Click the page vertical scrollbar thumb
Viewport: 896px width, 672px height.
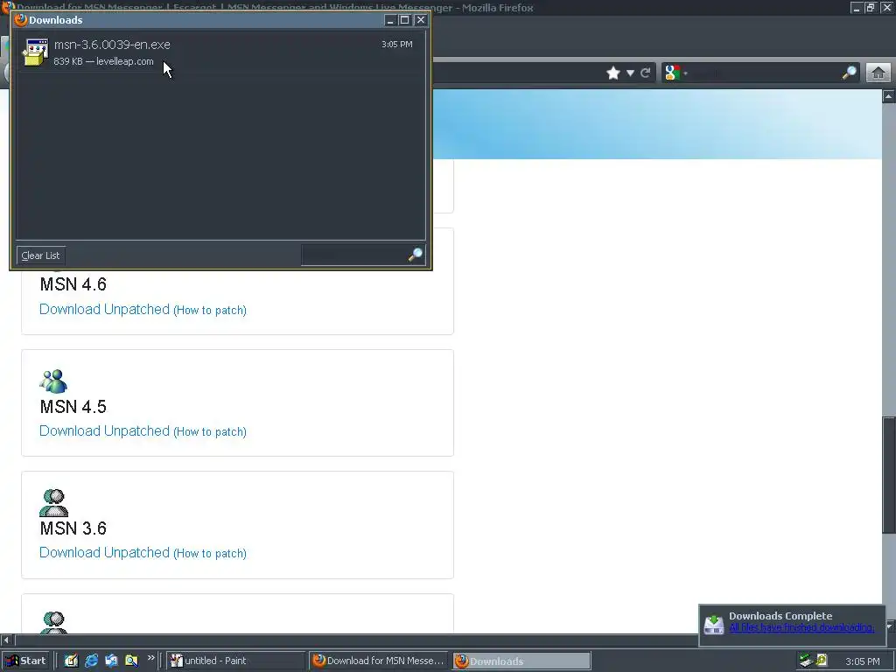click(889, 475)
